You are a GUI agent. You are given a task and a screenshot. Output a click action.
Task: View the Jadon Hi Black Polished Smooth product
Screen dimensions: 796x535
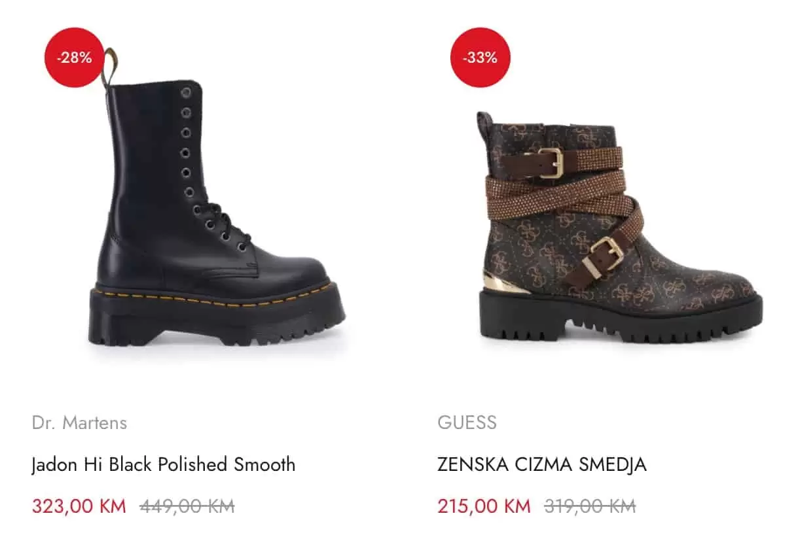click(x=164, y=464)
